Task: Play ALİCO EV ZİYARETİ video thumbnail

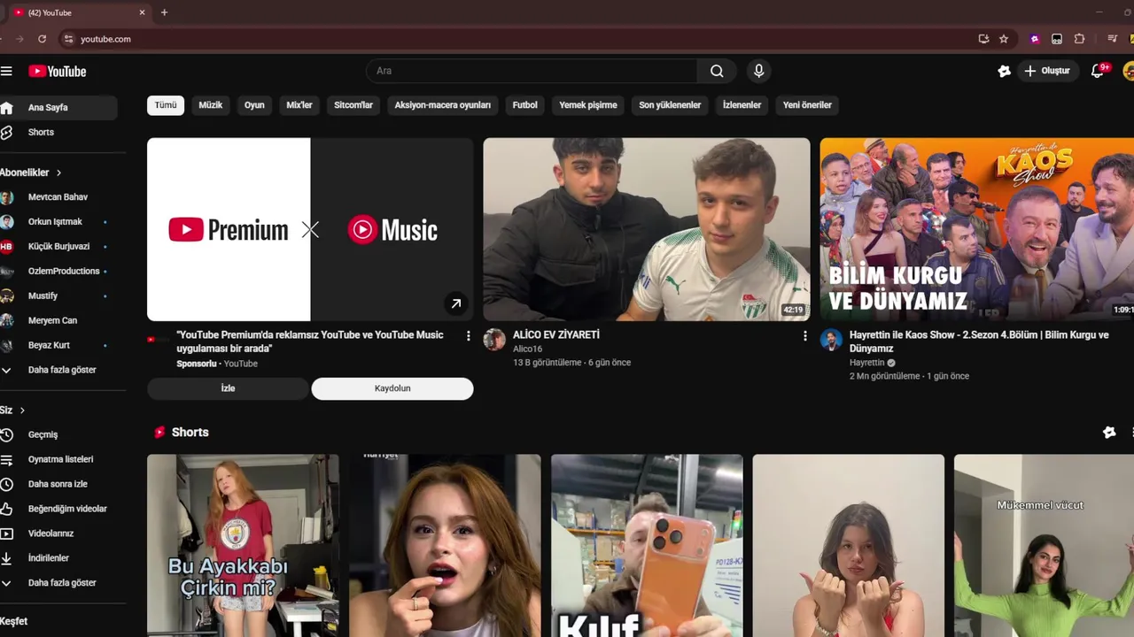Action: point(647,229)
